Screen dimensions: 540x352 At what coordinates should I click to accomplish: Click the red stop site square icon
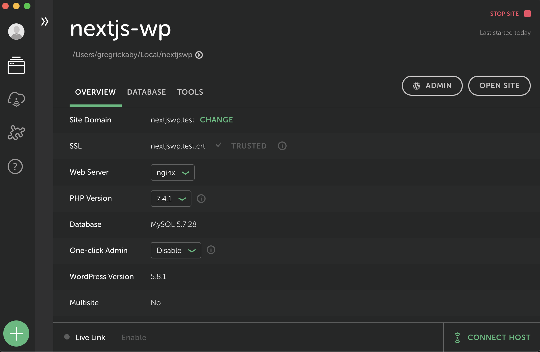(527, 14)
